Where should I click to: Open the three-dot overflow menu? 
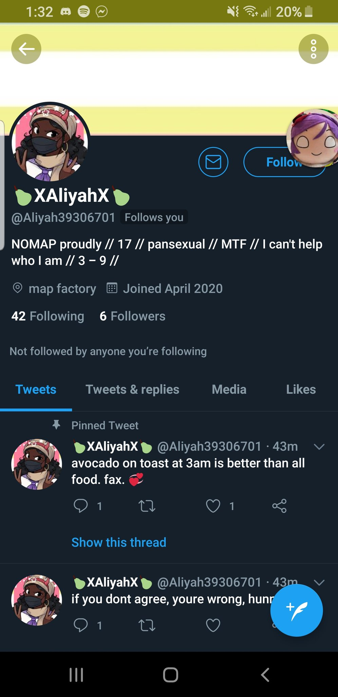313,49
